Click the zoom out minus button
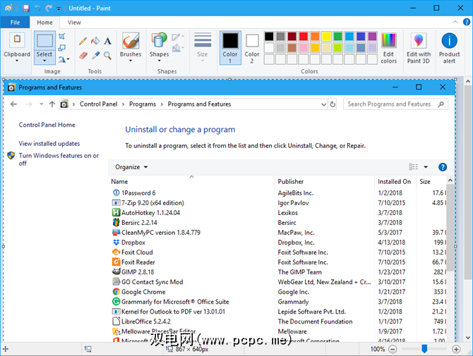The width and height of the screenshot is (473, 356). point(393,350)
